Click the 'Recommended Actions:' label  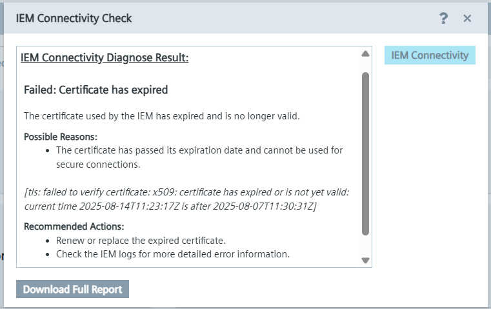pos(74,226)
